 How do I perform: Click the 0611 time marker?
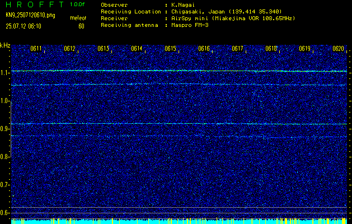click(36, 49)
